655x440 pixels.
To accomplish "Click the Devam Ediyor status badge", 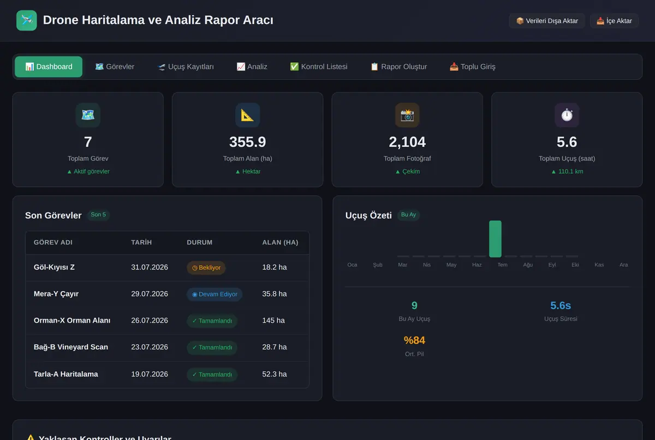I will click(215, 294).
